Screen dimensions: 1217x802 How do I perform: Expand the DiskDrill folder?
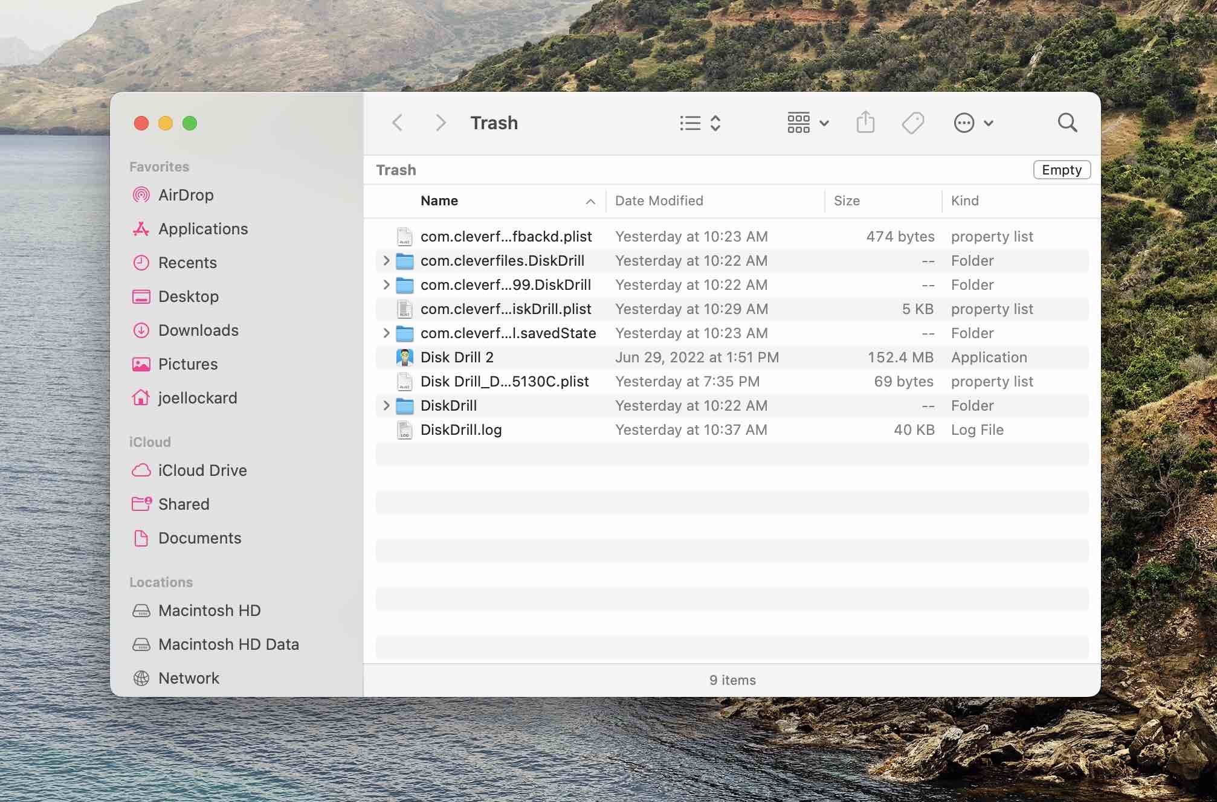pos(386,405)
